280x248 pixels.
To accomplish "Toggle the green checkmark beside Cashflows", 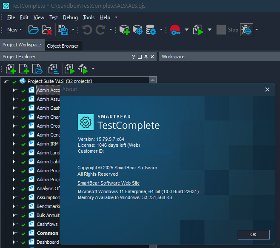I will tap(23, 224).
